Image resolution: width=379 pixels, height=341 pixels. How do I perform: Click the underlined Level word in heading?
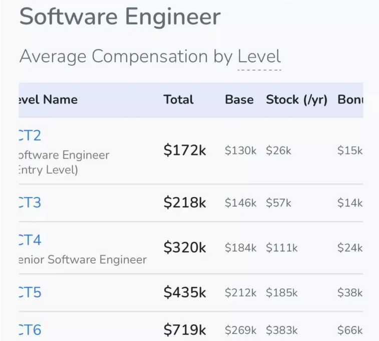point(259,56)
